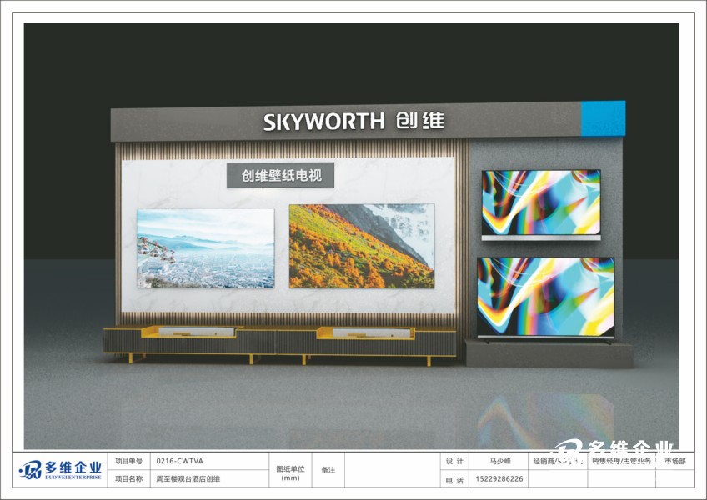707x500 pixels.
Task: Click the 备注 label cell
Action: point(328,470)
